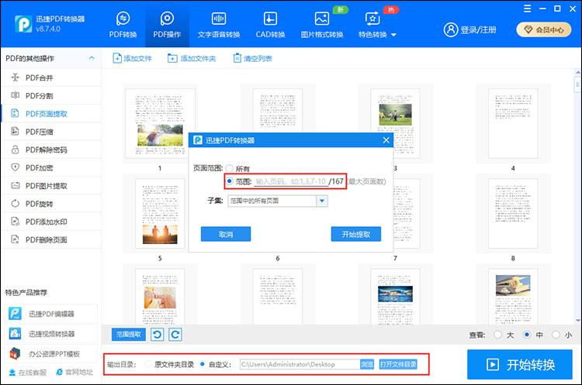Click the 在线客服 link
The width and height of the screenshot is (582, 385).
coord(28,373)
